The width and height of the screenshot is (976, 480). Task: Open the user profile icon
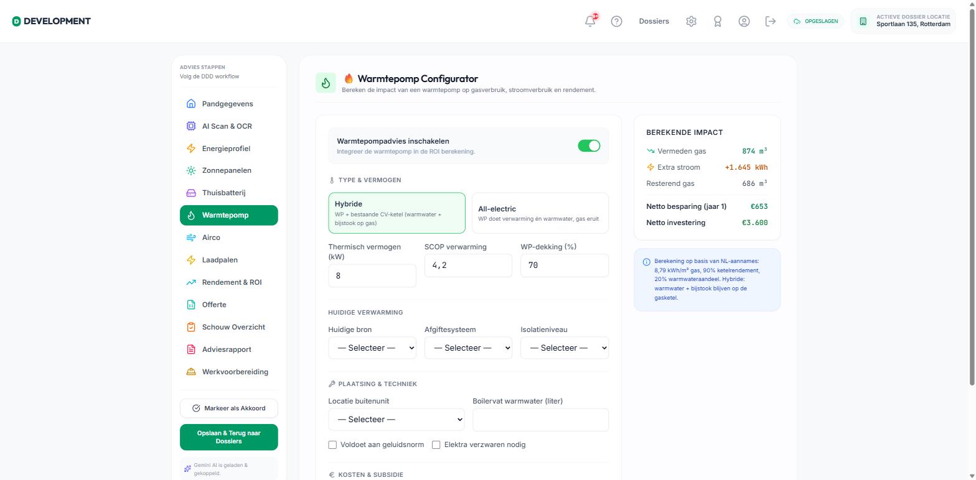(x=744, y=21)
